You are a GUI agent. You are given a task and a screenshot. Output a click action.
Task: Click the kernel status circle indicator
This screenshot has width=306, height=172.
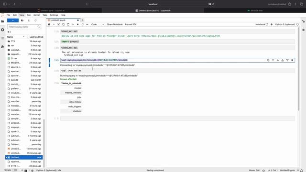(x=297, y=24)
